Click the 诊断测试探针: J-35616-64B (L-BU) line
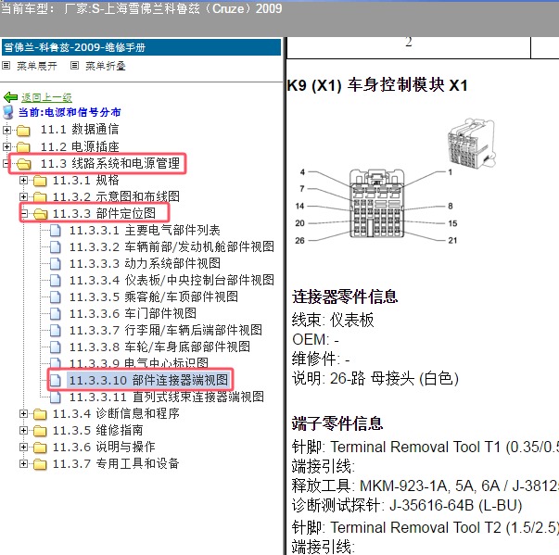 (x=407, y=506)
